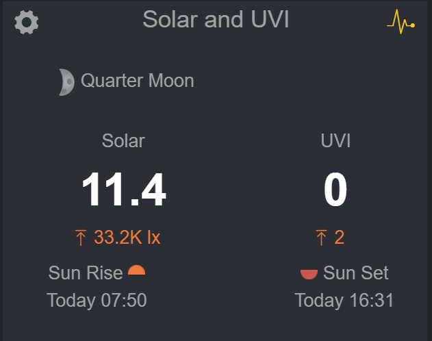Select sunrise time Today 07:50
Screen dimensions: 432x341
(97, 300)
